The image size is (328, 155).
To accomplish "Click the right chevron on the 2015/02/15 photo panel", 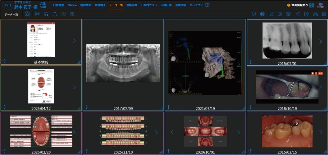I will click(321, 132).
